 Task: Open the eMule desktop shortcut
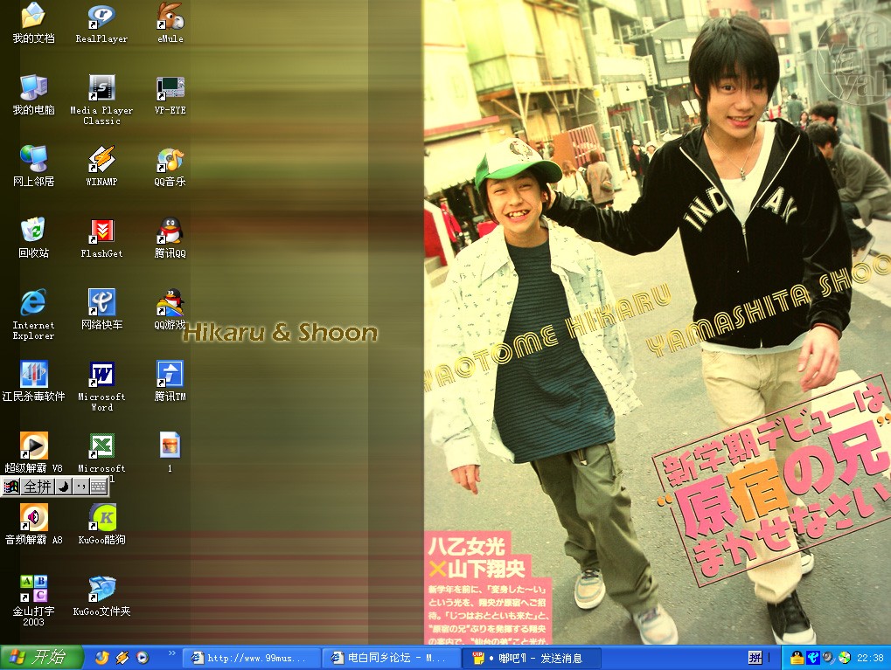tap(170, 17)
